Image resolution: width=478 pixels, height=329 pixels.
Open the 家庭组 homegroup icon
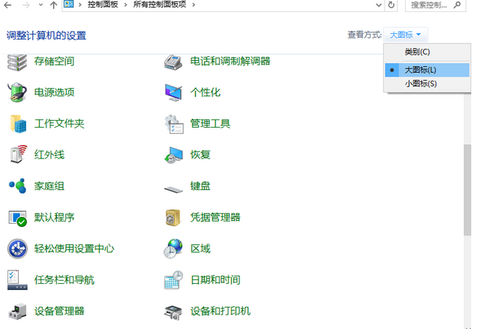point(17,186)
